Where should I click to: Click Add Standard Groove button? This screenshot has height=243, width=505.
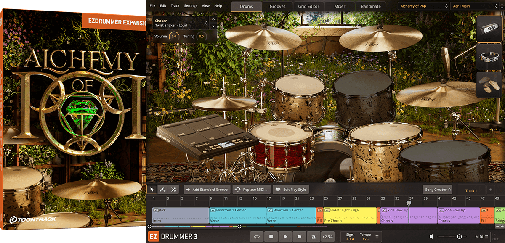207,190
